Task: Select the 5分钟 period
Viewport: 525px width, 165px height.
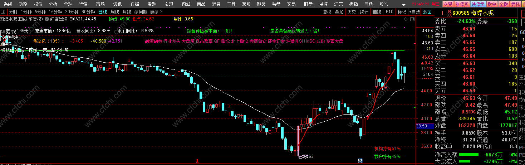Action: pos(40,12)
